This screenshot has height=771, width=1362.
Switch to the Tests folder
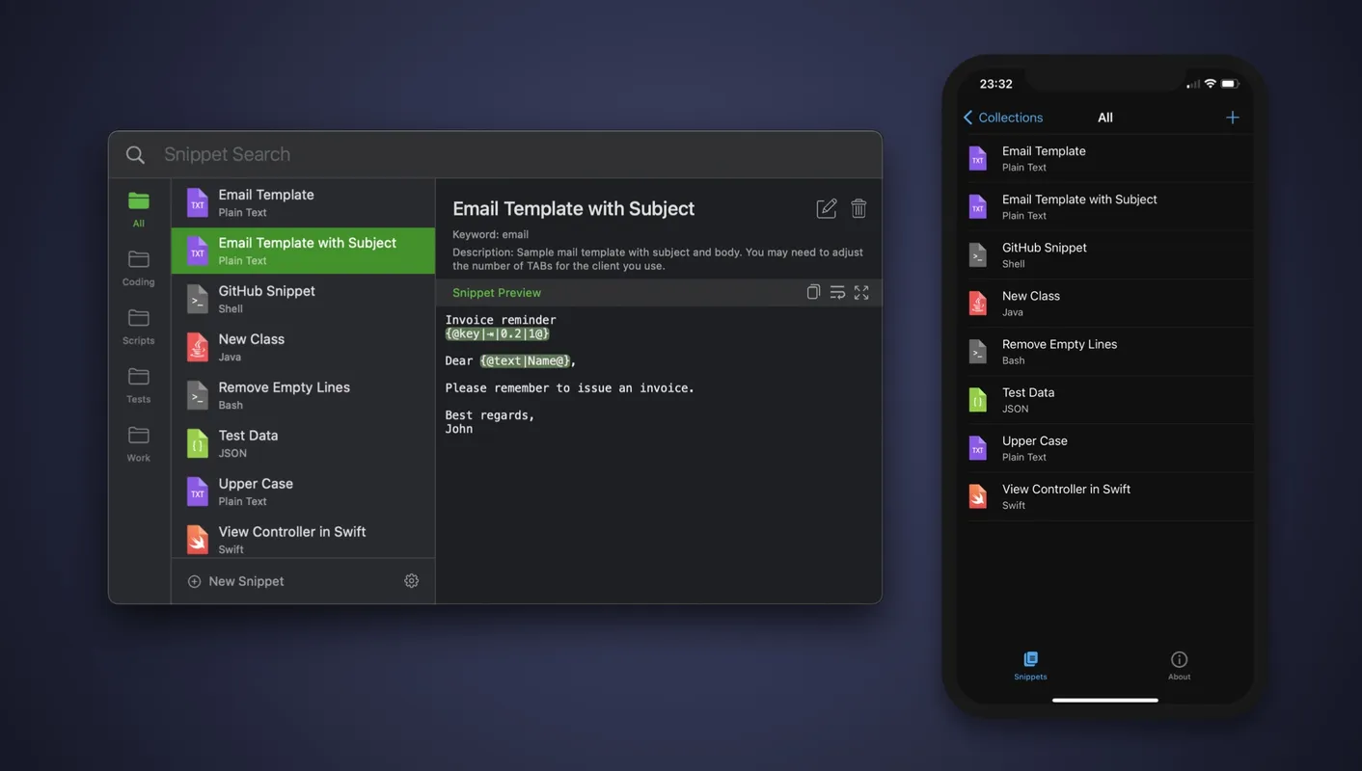[139, 385]
